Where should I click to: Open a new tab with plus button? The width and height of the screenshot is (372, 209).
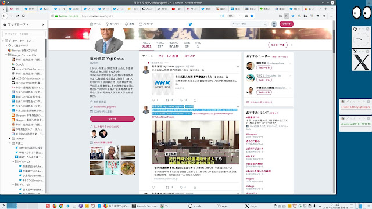pos(325,9)
